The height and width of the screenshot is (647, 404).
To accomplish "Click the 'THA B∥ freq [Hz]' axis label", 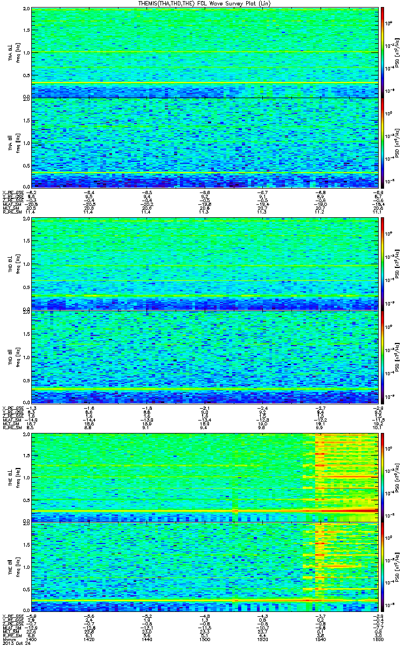I will [13, 143].
